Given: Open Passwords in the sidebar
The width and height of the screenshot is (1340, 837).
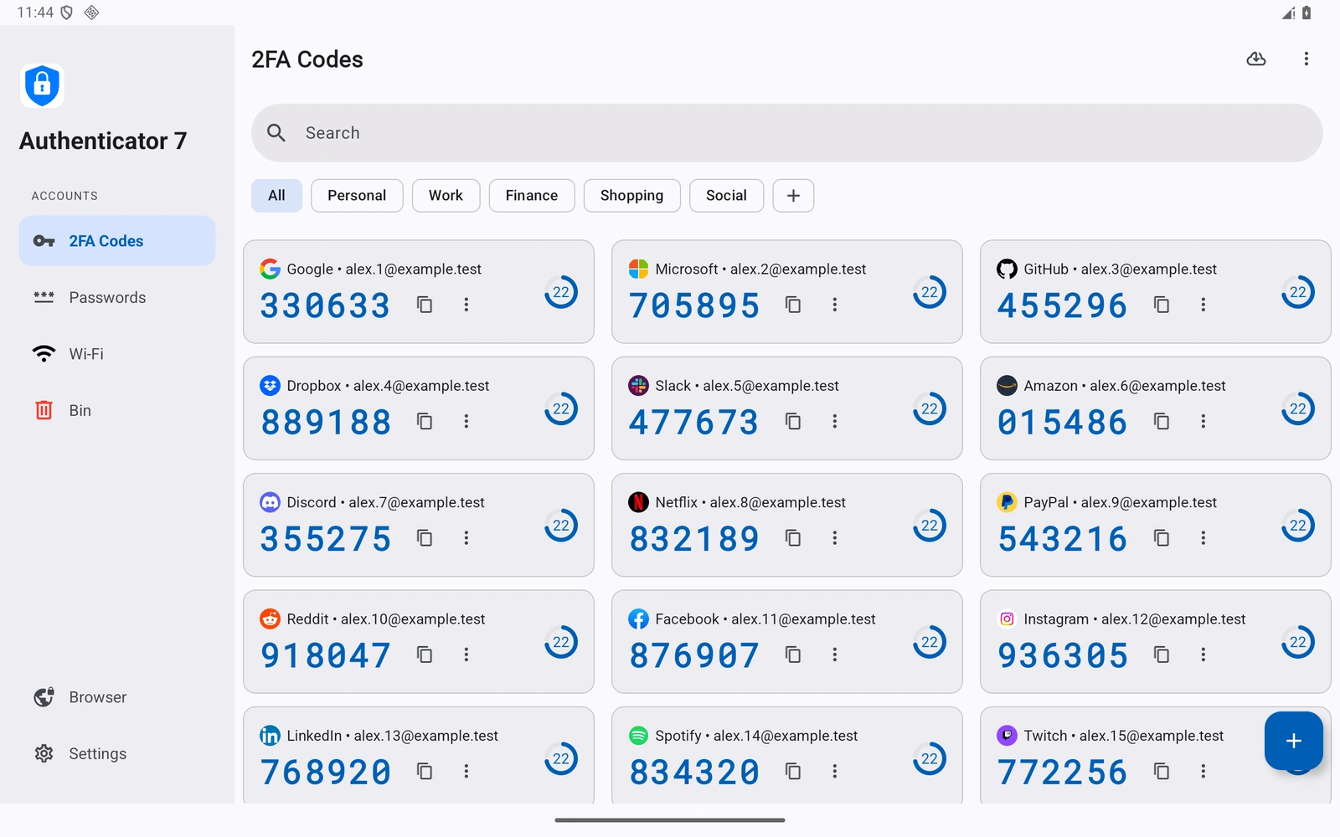Looking at the screenshot, I should 117,297.
